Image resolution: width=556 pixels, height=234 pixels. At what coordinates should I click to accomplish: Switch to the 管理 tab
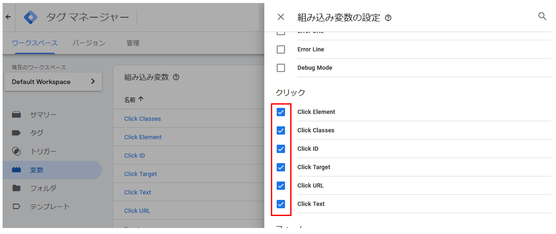133,43
